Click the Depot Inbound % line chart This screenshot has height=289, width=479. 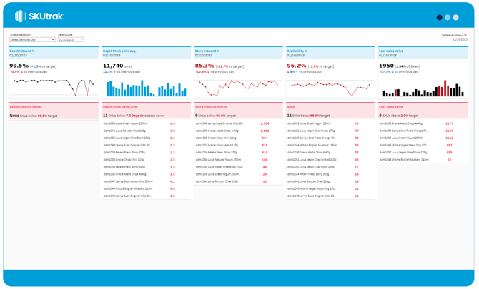[52, 87]
